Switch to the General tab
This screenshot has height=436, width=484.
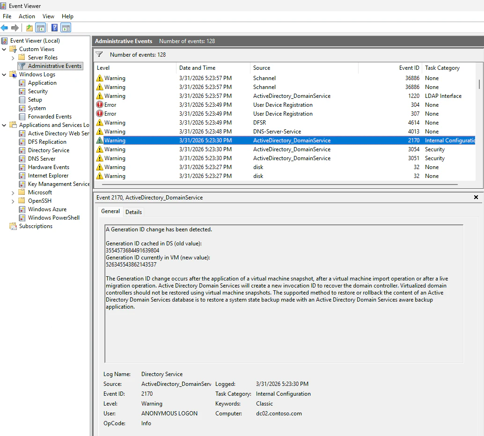coord(110,211)
